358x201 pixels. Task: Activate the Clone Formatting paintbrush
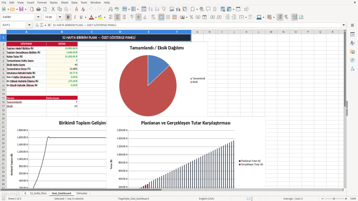tap(77, 9)
